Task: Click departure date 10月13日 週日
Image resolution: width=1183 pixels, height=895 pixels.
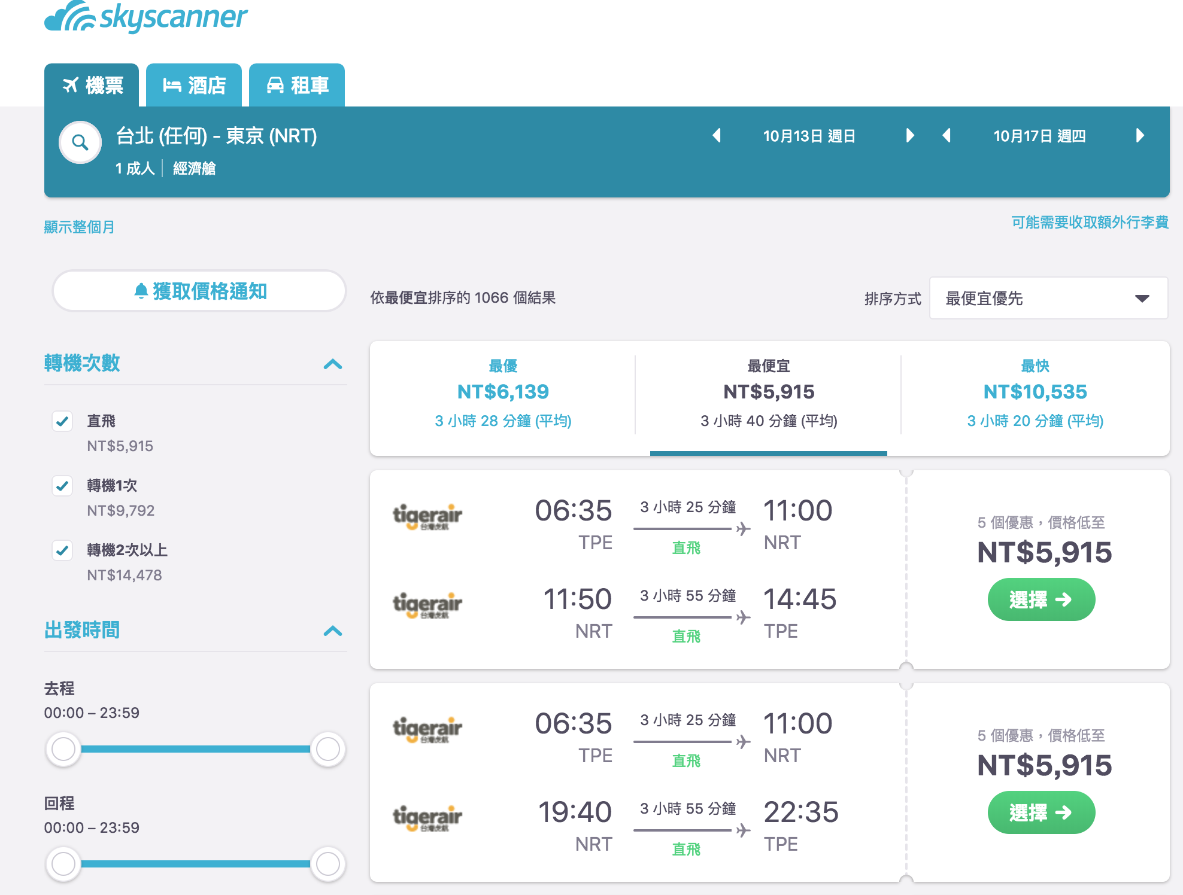Action: (809, 136)
